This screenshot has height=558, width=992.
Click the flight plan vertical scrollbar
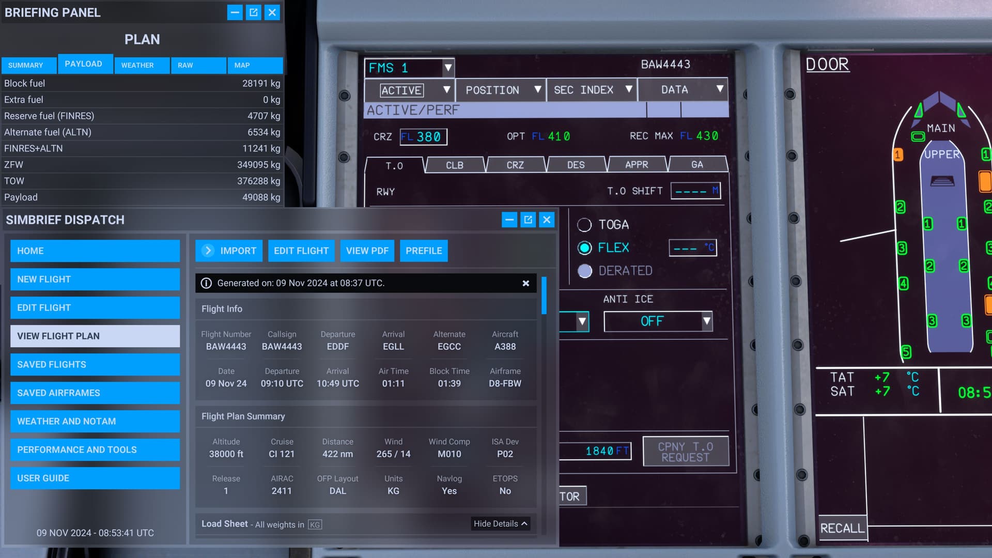tap(544, 296)
